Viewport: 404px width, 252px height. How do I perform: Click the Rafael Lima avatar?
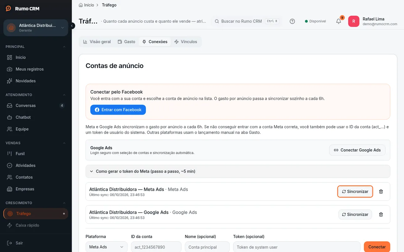353,21
